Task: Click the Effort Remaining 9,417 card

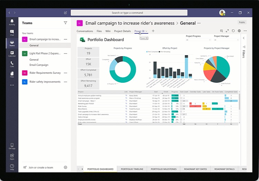Action: 88,84
